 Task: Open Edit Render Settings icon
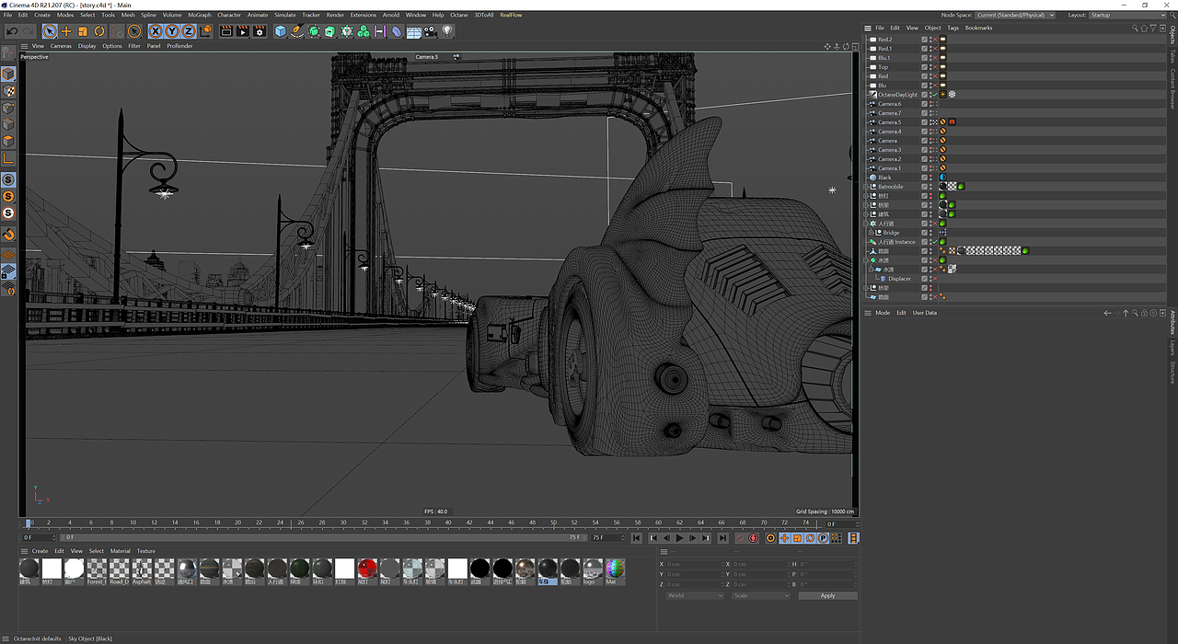pos(260,31)
